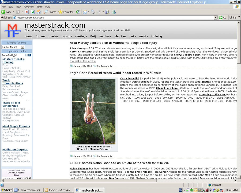The width and height of the screenshot is (241, 193).
Task: Open the trainlog navigation link
Action: (x=156, y=36)
